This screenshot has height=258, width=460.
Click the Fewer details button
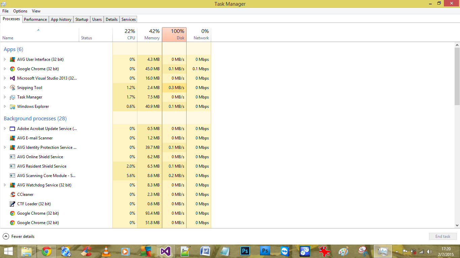click(19, 236)
